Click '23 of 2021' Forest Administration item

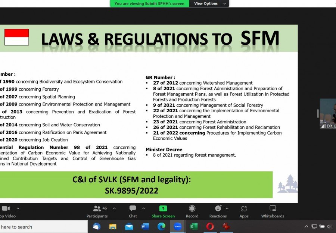(199, 122)
